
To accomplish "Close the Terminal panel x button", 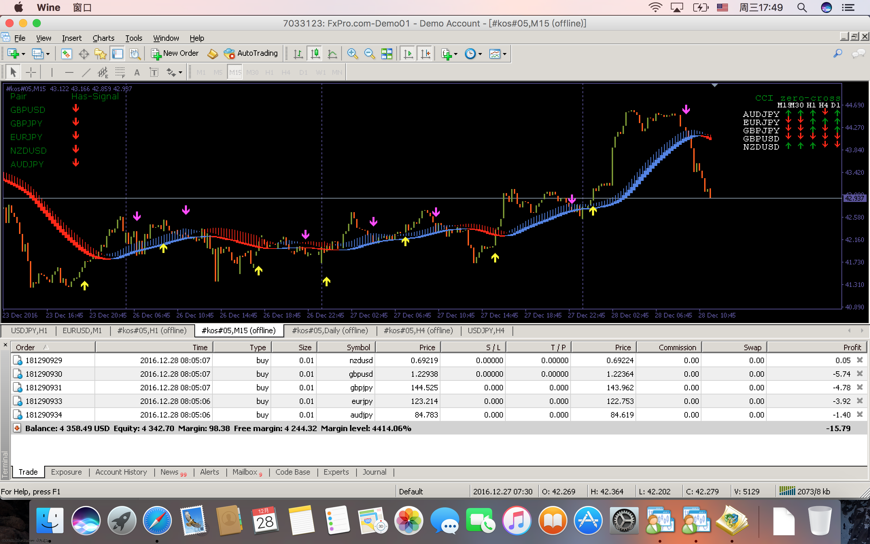I will click(5, 345).
